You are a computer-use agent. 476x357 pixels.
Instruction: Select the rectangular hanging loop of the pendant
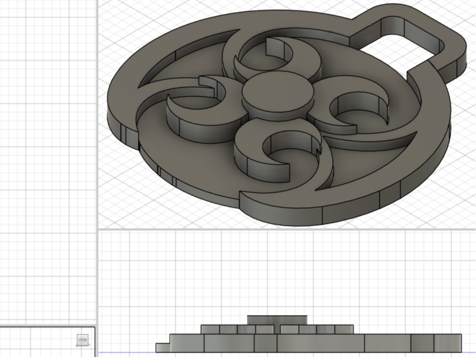click(x=409, y=42)
